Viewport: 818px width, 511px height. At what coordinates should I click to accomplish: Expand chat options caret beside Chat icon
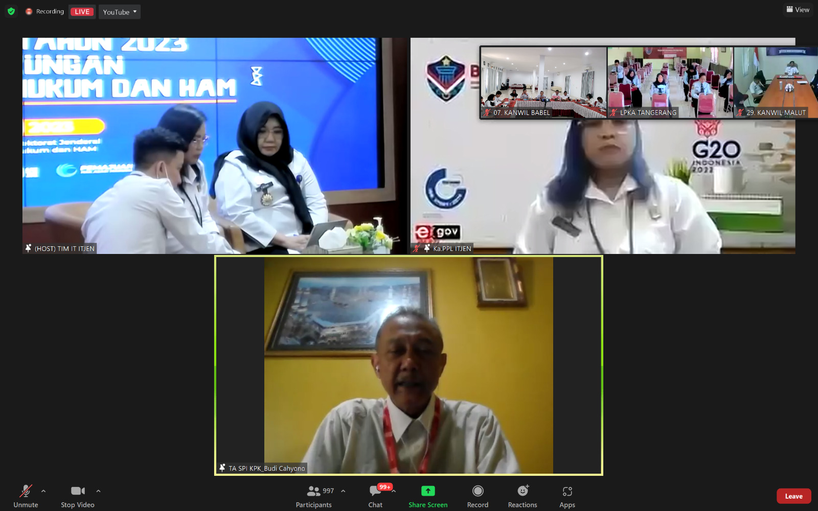pyautogui.click(x=394, y=492)
